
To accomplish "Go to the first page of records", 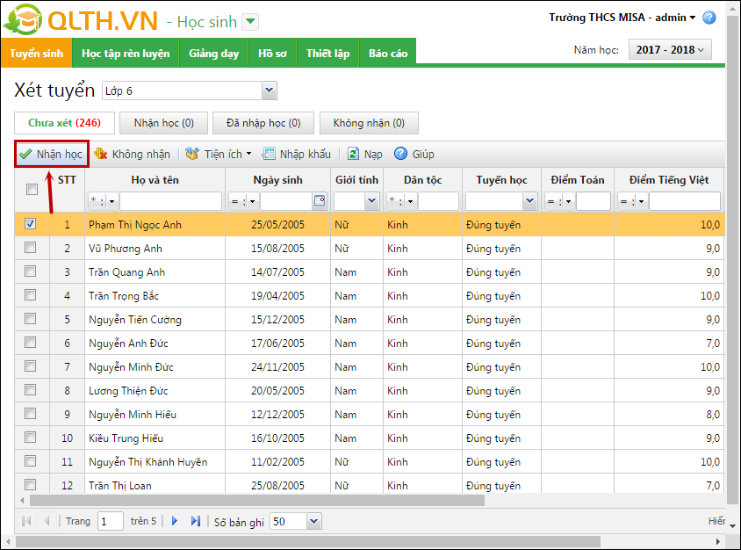I will pos(26,521).
